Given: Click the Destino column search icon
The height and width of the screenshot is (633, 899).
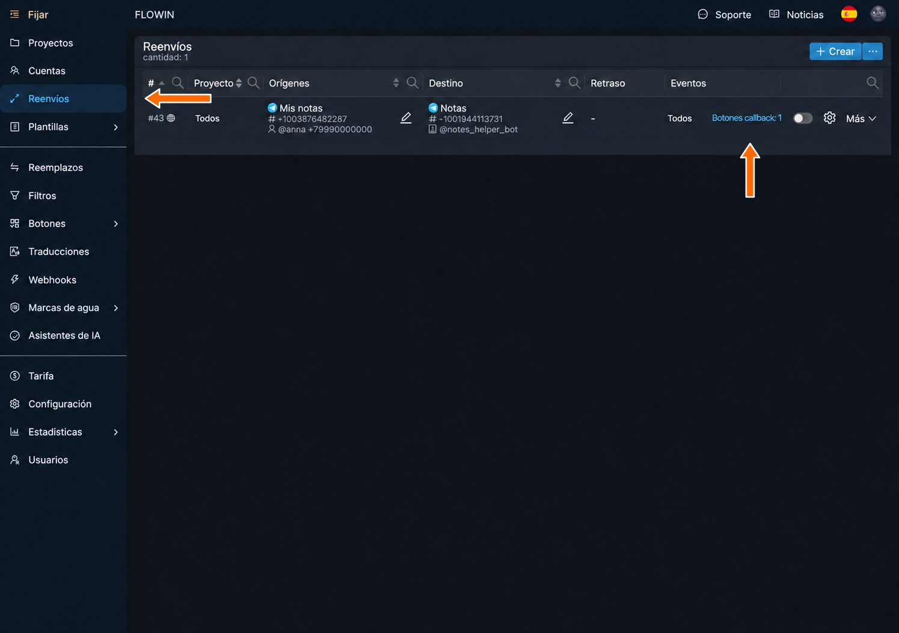Looking at the screenshot, I should (574, 82).
